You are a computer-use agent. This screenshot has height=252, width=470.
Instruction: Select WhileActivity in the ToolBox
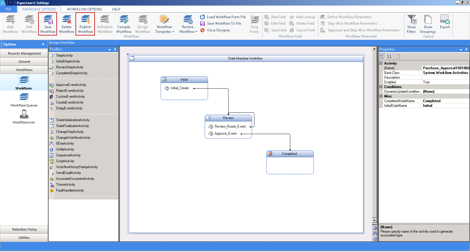pos(65,149)
